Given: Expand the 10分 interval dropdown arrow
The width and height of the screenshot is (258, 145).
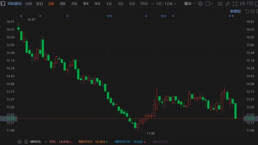Looking at the screenshot, I should click(152, 4).
